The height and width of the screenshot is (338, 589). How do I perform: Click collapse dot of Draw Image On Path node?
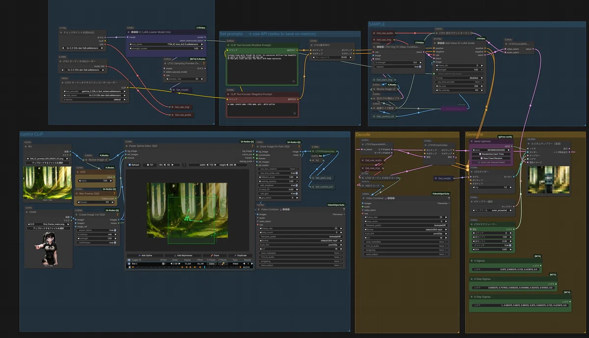258,146
